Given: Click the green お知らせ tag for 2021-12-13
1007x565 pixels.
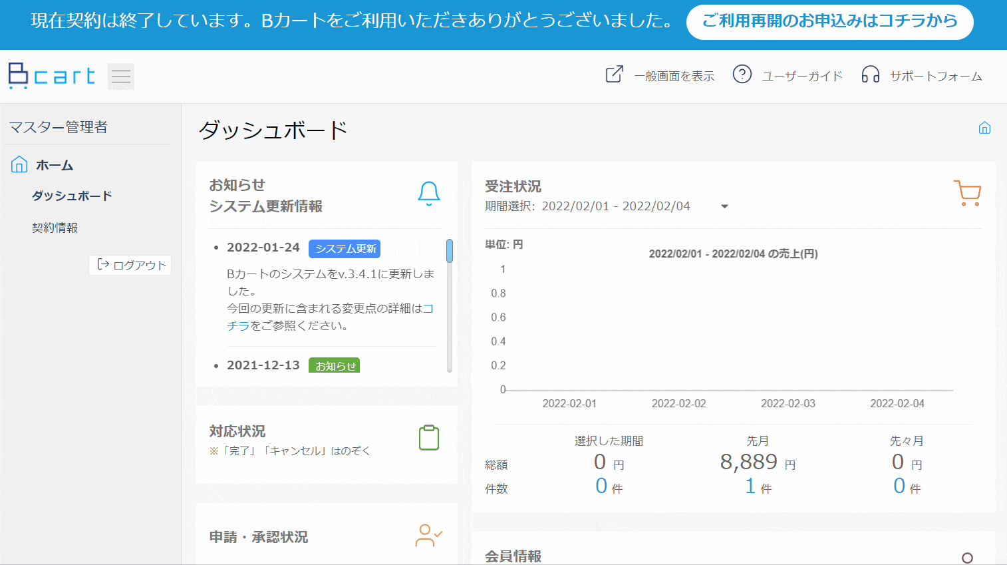Looking at the screenshot, I should [334, 365].
